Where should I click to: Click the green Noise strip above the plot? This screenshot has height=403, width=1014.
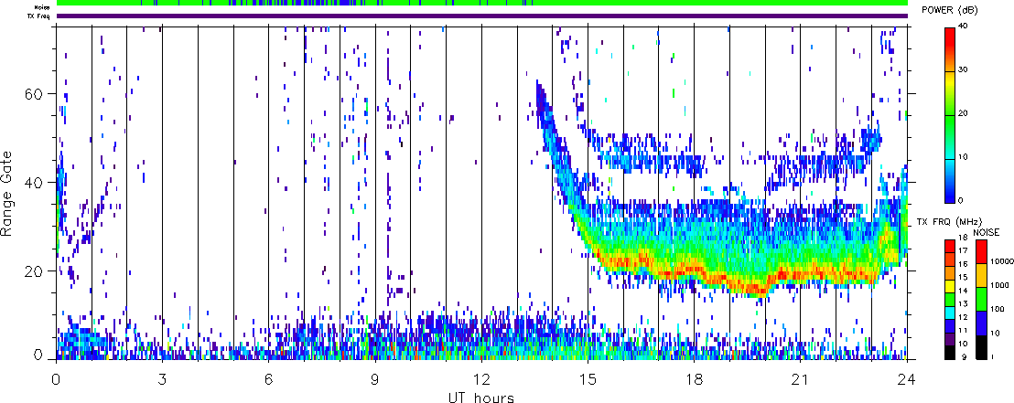(x=482, y=3)
